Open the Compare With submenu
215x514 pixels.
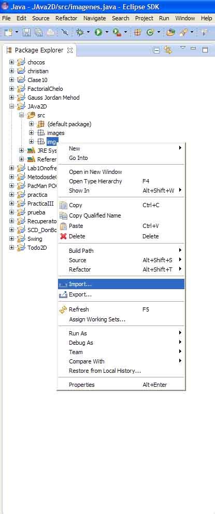[121, 361]
